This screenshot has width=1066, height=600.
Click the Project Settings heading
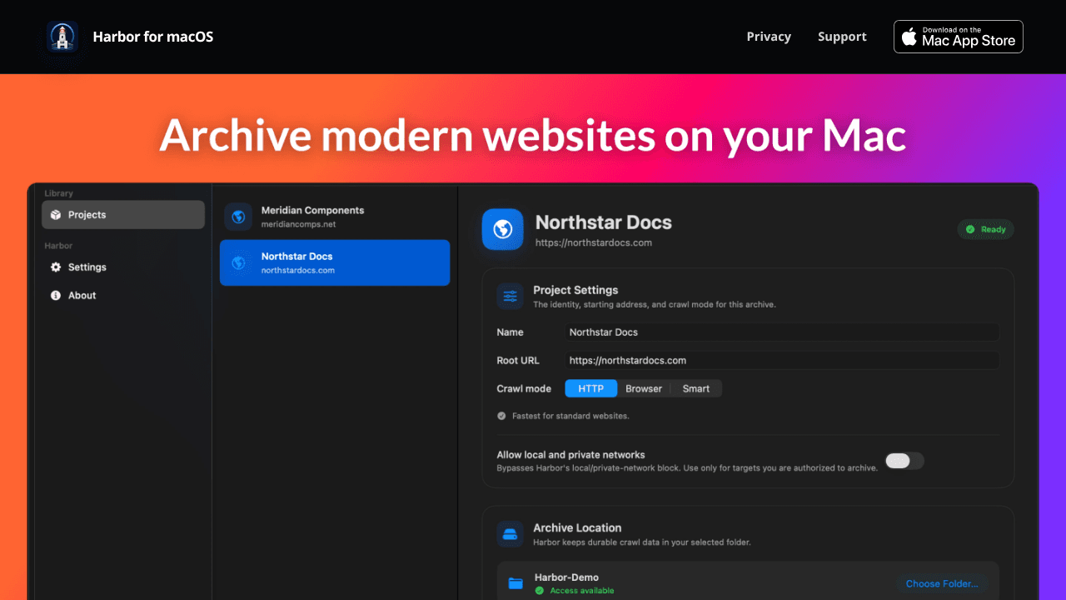coord(575,290)
